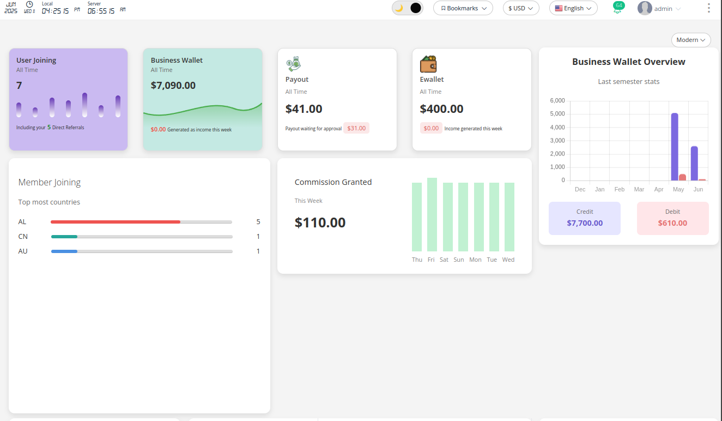Click the Ewallet wallet icon
722x421 pixels.
(428, 64)
